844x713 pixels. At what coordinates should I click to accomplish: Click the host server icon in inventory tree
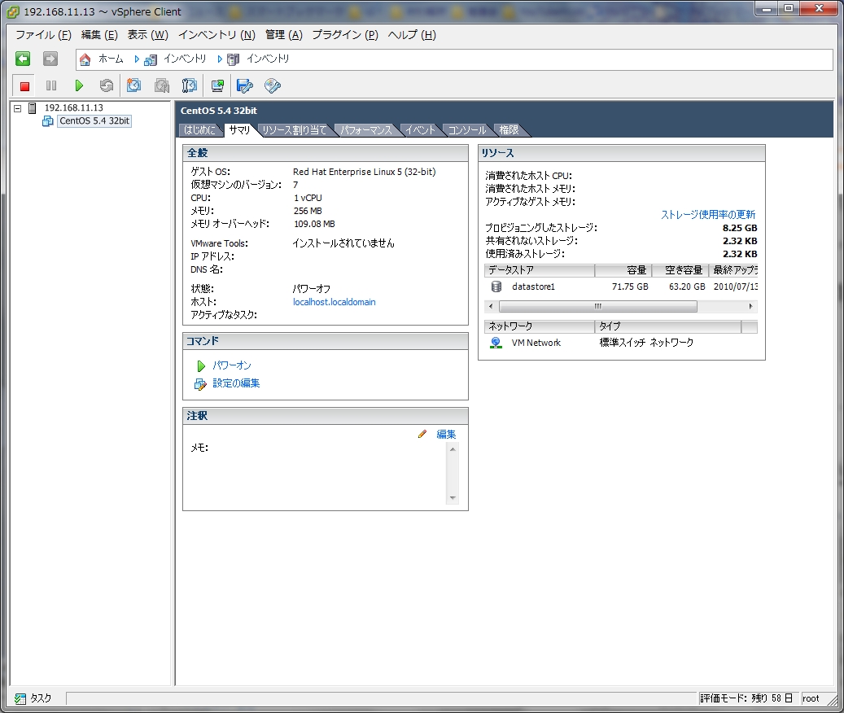pos(33,108)
